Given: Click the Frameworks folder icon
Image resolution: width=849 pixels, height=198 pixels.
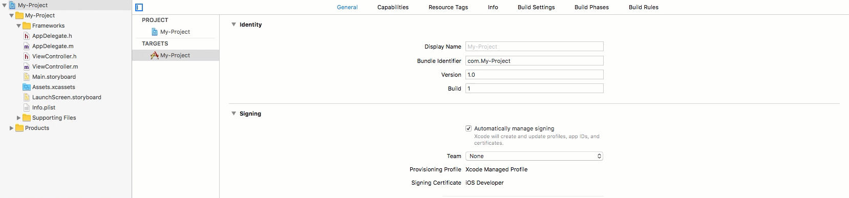Looking at the screenshot, I should click(x=27, y=26).
